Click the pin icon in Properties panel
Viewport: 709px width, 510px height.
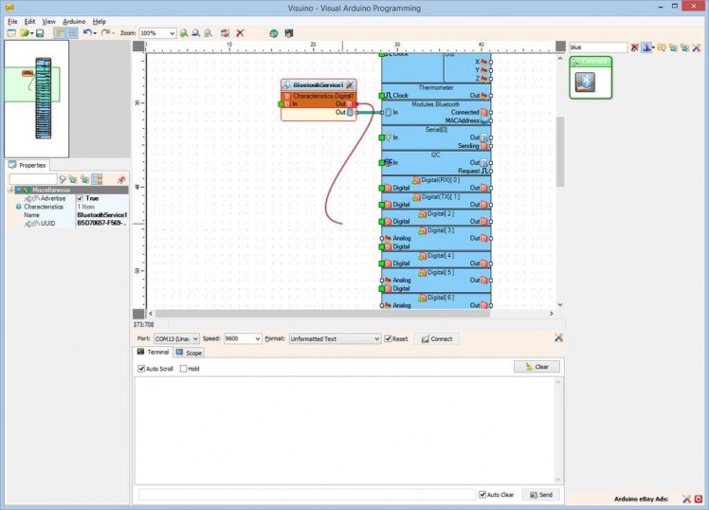pos(120,179)
